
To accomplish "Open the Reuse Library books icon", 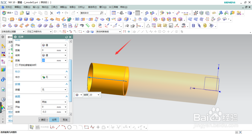I will (3, 69).
